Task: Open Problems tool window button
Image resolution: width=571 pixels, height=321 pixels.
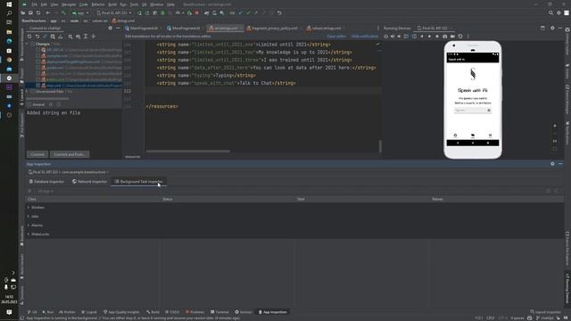Action: 194,312
